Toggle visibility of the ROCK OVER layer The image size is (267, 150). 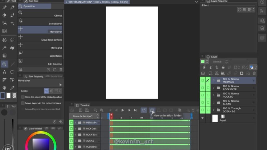(202, 88)
